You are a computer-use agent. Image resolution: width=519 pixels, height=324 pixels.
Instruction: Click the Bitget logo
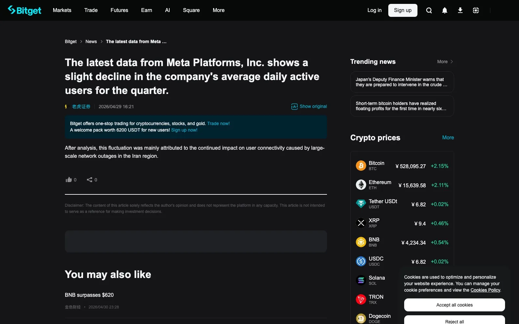coord(24,10)
